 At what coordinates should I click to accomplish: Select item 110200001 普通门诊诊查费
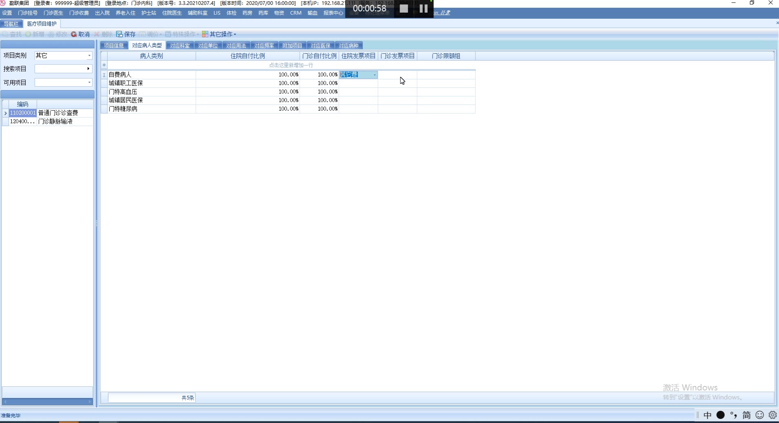(x=48, y=113)
